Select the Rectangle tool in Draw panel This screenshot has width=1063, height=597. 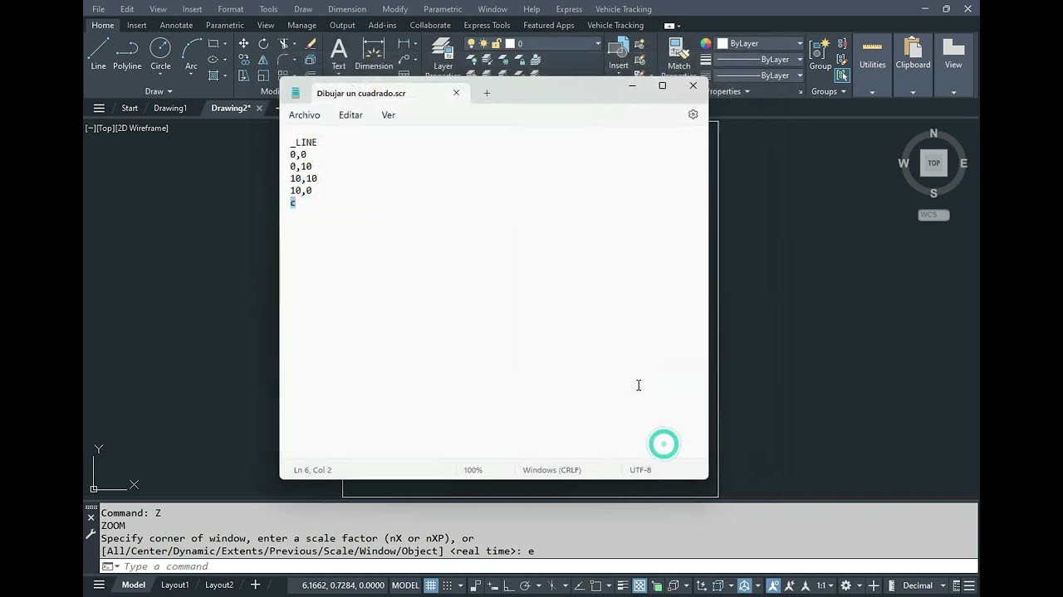click(213, 43)
